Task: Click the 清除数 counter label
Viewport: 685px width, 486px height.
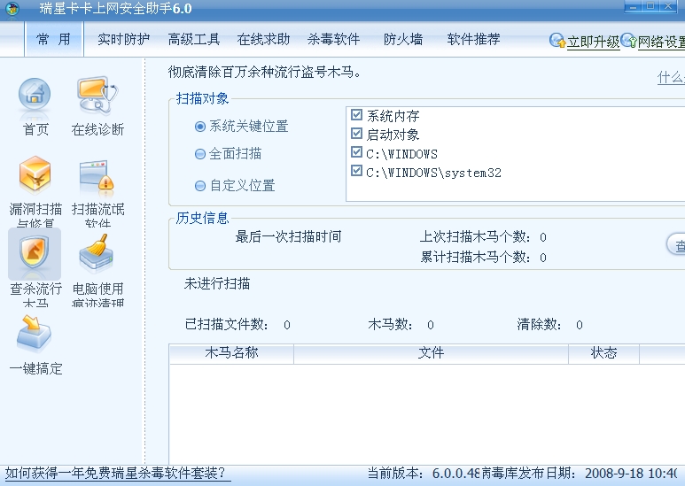Action: pos(539,325)
